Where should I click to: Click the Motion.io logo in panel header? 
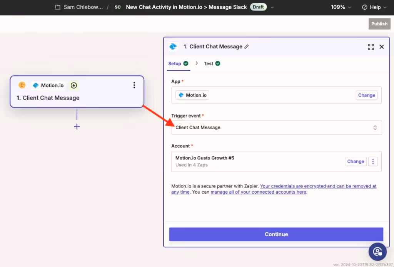[174, 46]
